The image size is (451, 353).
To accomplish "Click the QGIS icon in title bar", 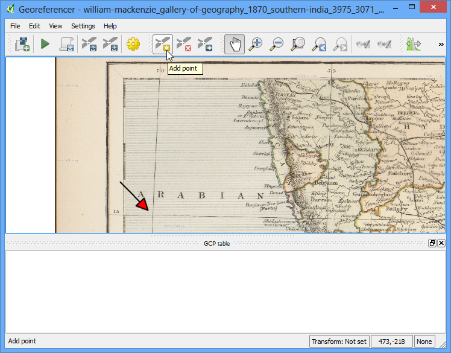I will pyautogui.click(x=10, y=9).
